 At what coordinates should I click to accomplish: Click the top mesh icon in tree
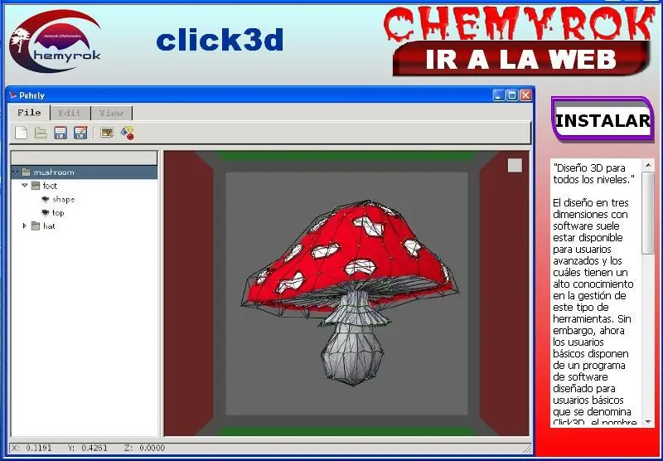pos(46,213)
